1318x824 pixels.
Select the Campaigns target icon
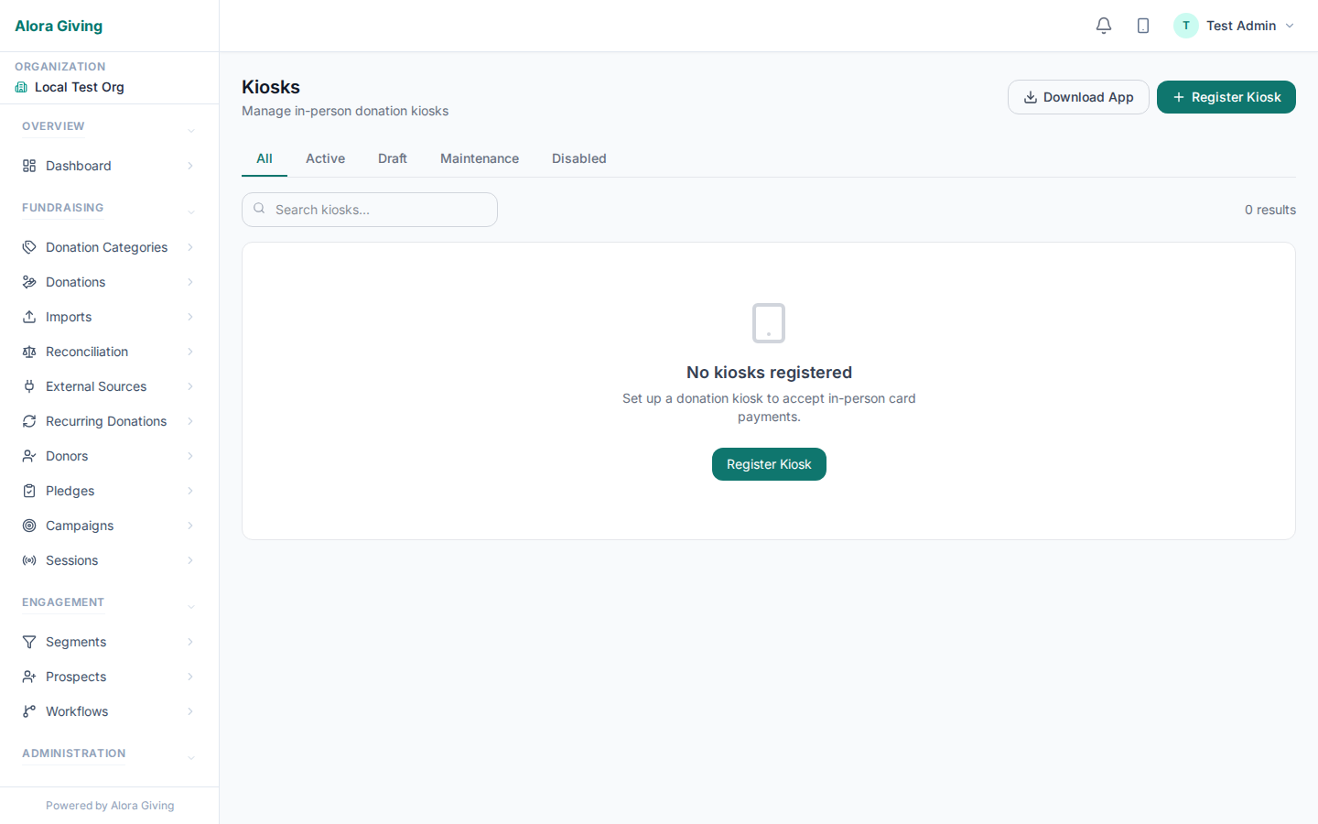pyautogui.click(x=28, y=525)
